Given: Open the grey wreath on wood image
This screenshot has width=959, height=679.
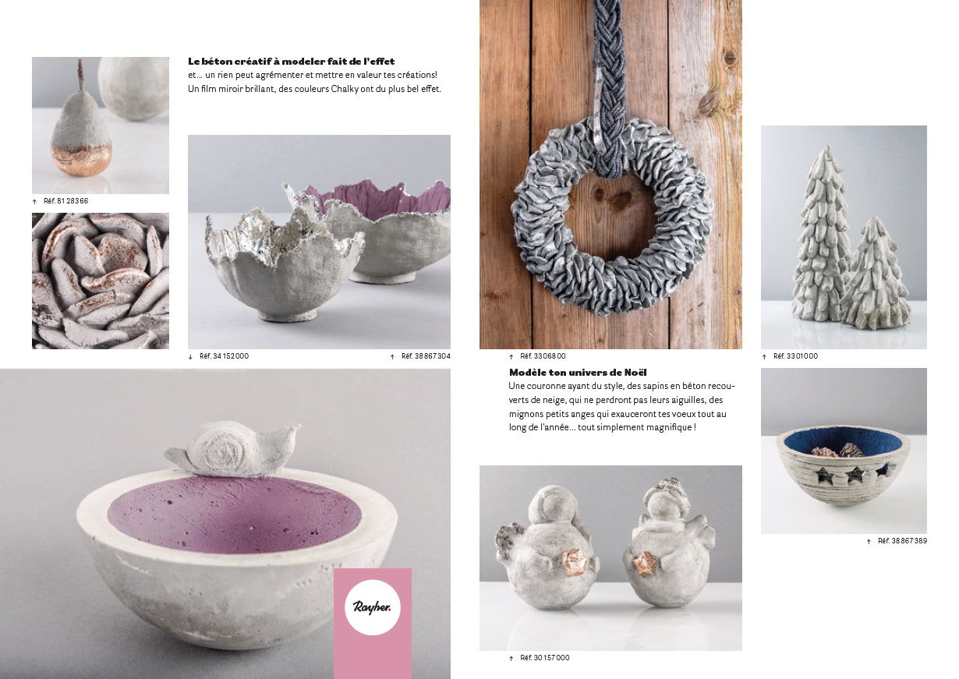Looking at the screenshot, I should [x=610, y=174].
